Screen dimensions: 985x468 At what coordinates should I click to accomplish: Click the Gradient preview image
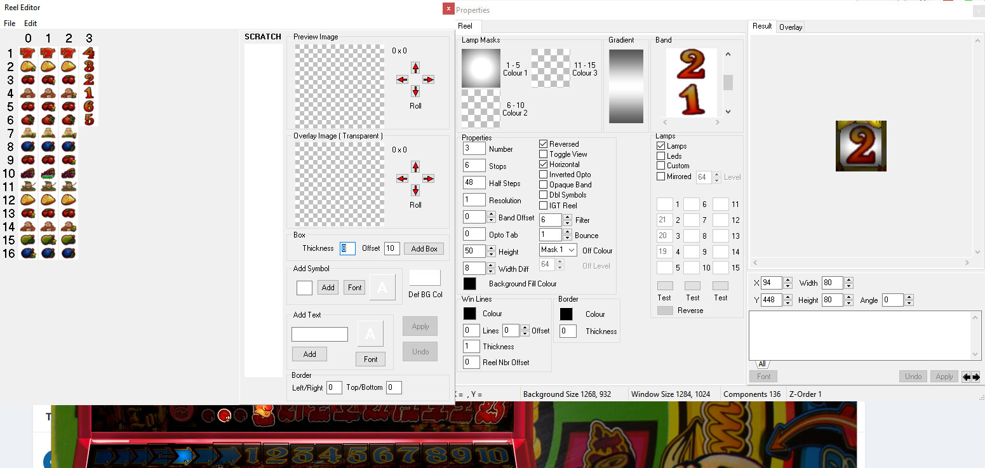[626, 86]
